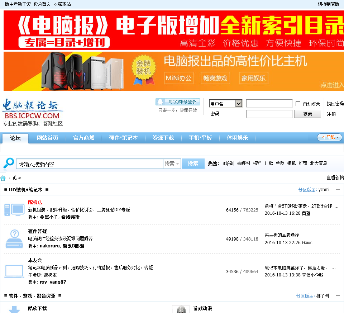The height and width of the screenshot is (313, 344).
Task: Click the 论坛 breadcrumb link
Action: (x=17, y=177)
